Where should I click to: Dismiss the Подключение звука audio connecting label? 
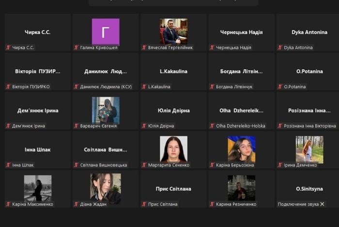[322, 204]
